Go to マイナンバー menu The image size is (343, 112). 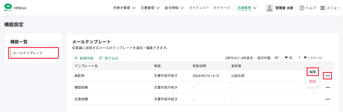click(x=199, y=8)
